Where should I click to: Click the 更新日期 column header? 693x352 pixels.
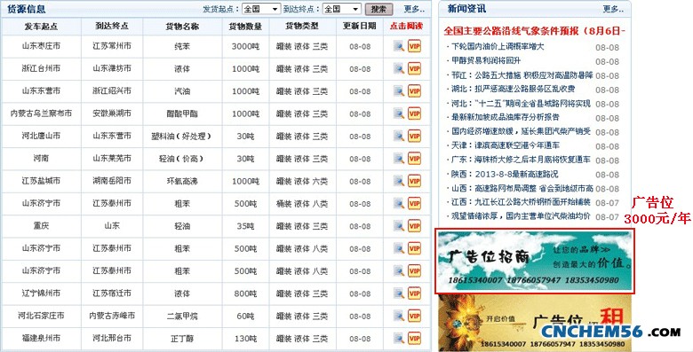[x=359, y=26]
